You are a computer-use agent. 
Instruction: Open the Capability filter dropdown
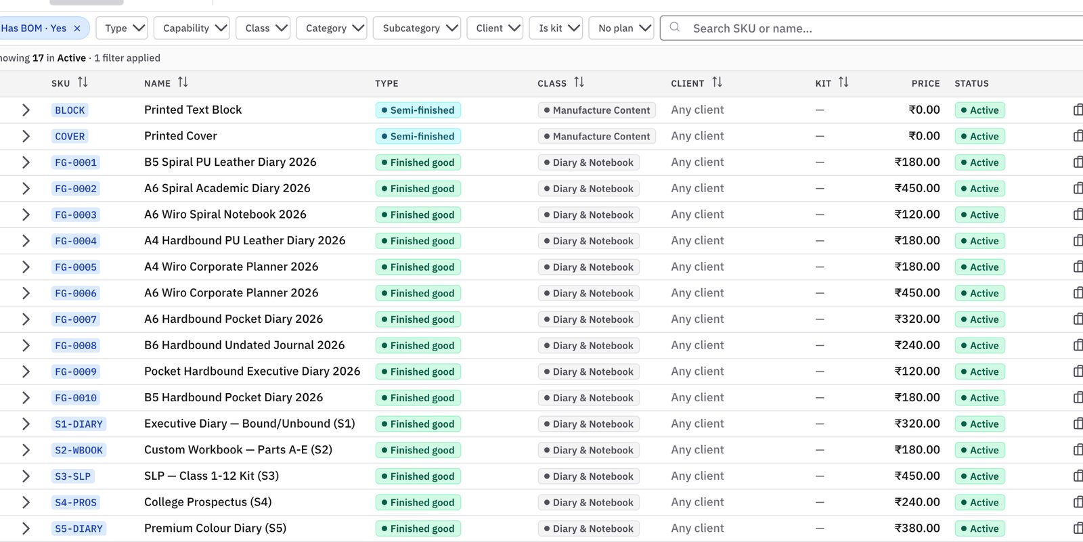192,28
